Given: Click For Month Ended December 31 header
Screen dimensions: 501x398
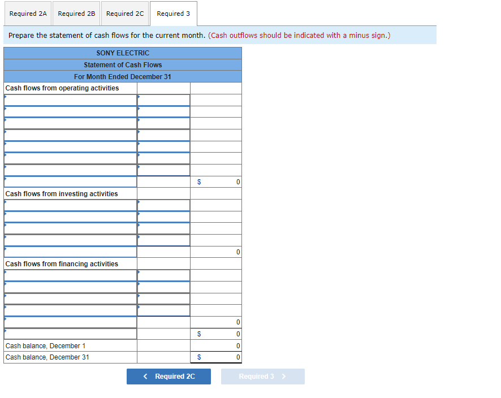Looking at the screenshot, I should [123, 77].
